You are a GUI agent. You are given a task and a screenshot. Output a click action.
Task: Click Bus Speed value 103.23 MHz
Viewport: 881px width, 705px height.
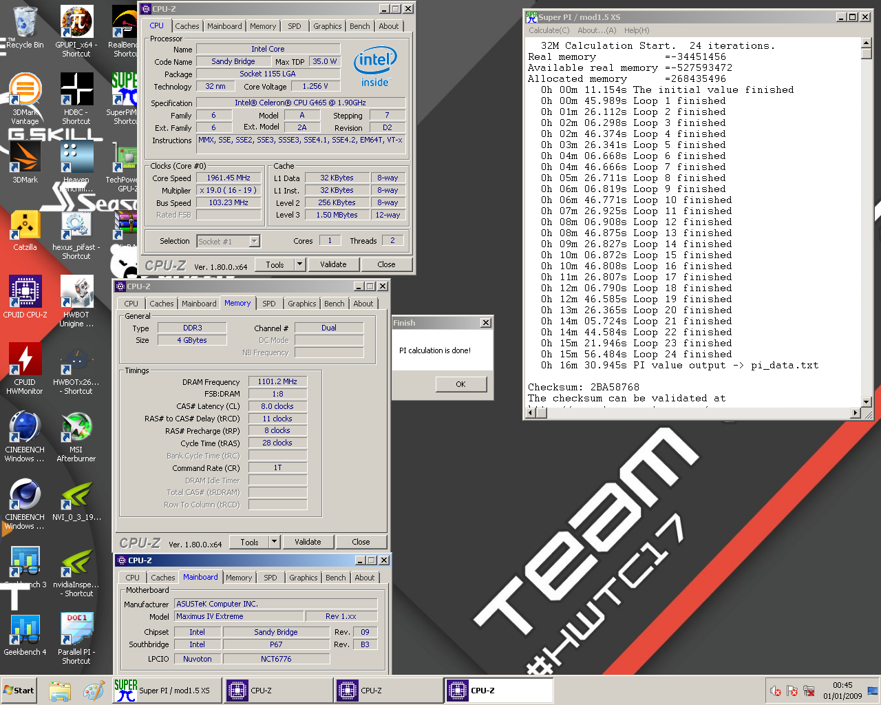click(x=229, y=202)
